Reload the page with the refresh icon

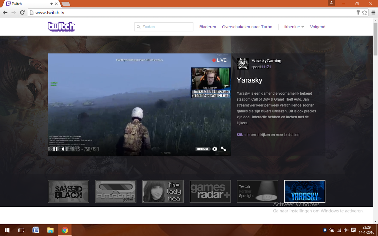22,13
